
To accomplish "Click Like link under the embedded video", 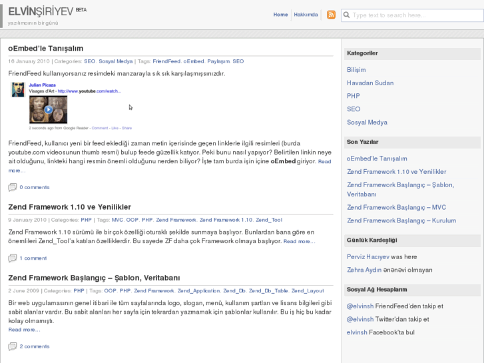I will pyautogui.click(x=115, y=128).
